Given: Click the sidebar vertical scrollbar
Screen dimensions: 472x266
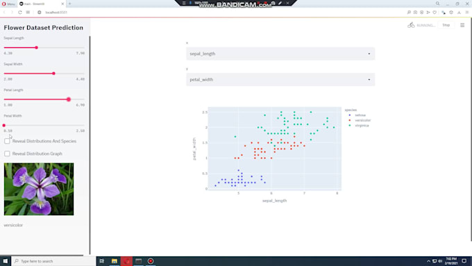Looking at the screenshot, I should coord(90,144).
